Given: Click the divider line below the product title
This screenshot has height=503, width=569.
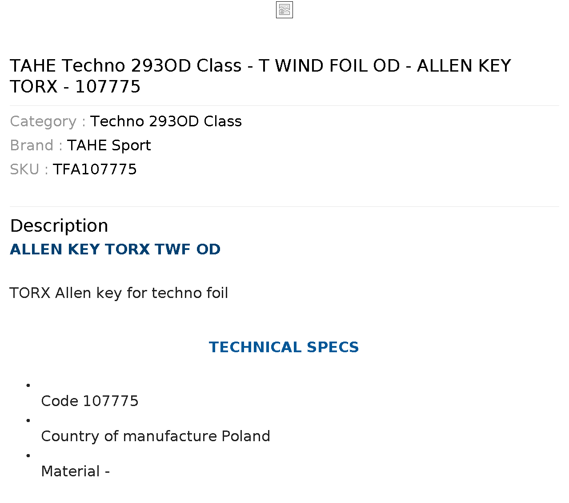Looking at the screenshot, I should [284, 105].
